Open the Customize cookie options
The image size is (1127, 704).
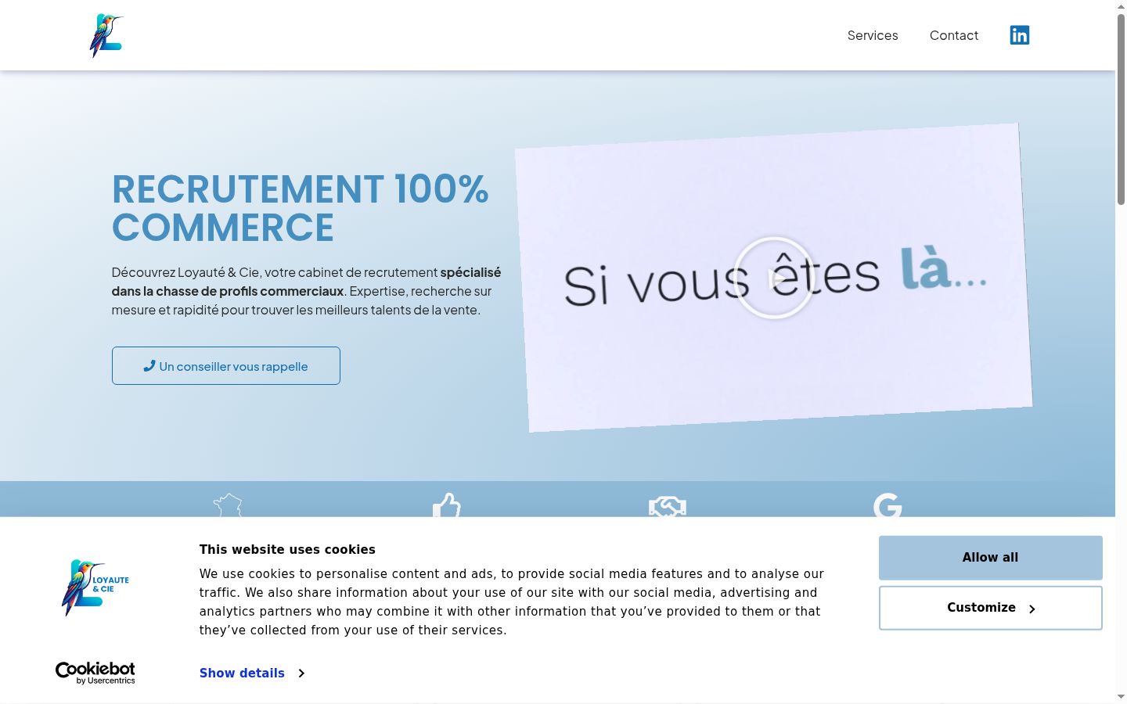991,608
